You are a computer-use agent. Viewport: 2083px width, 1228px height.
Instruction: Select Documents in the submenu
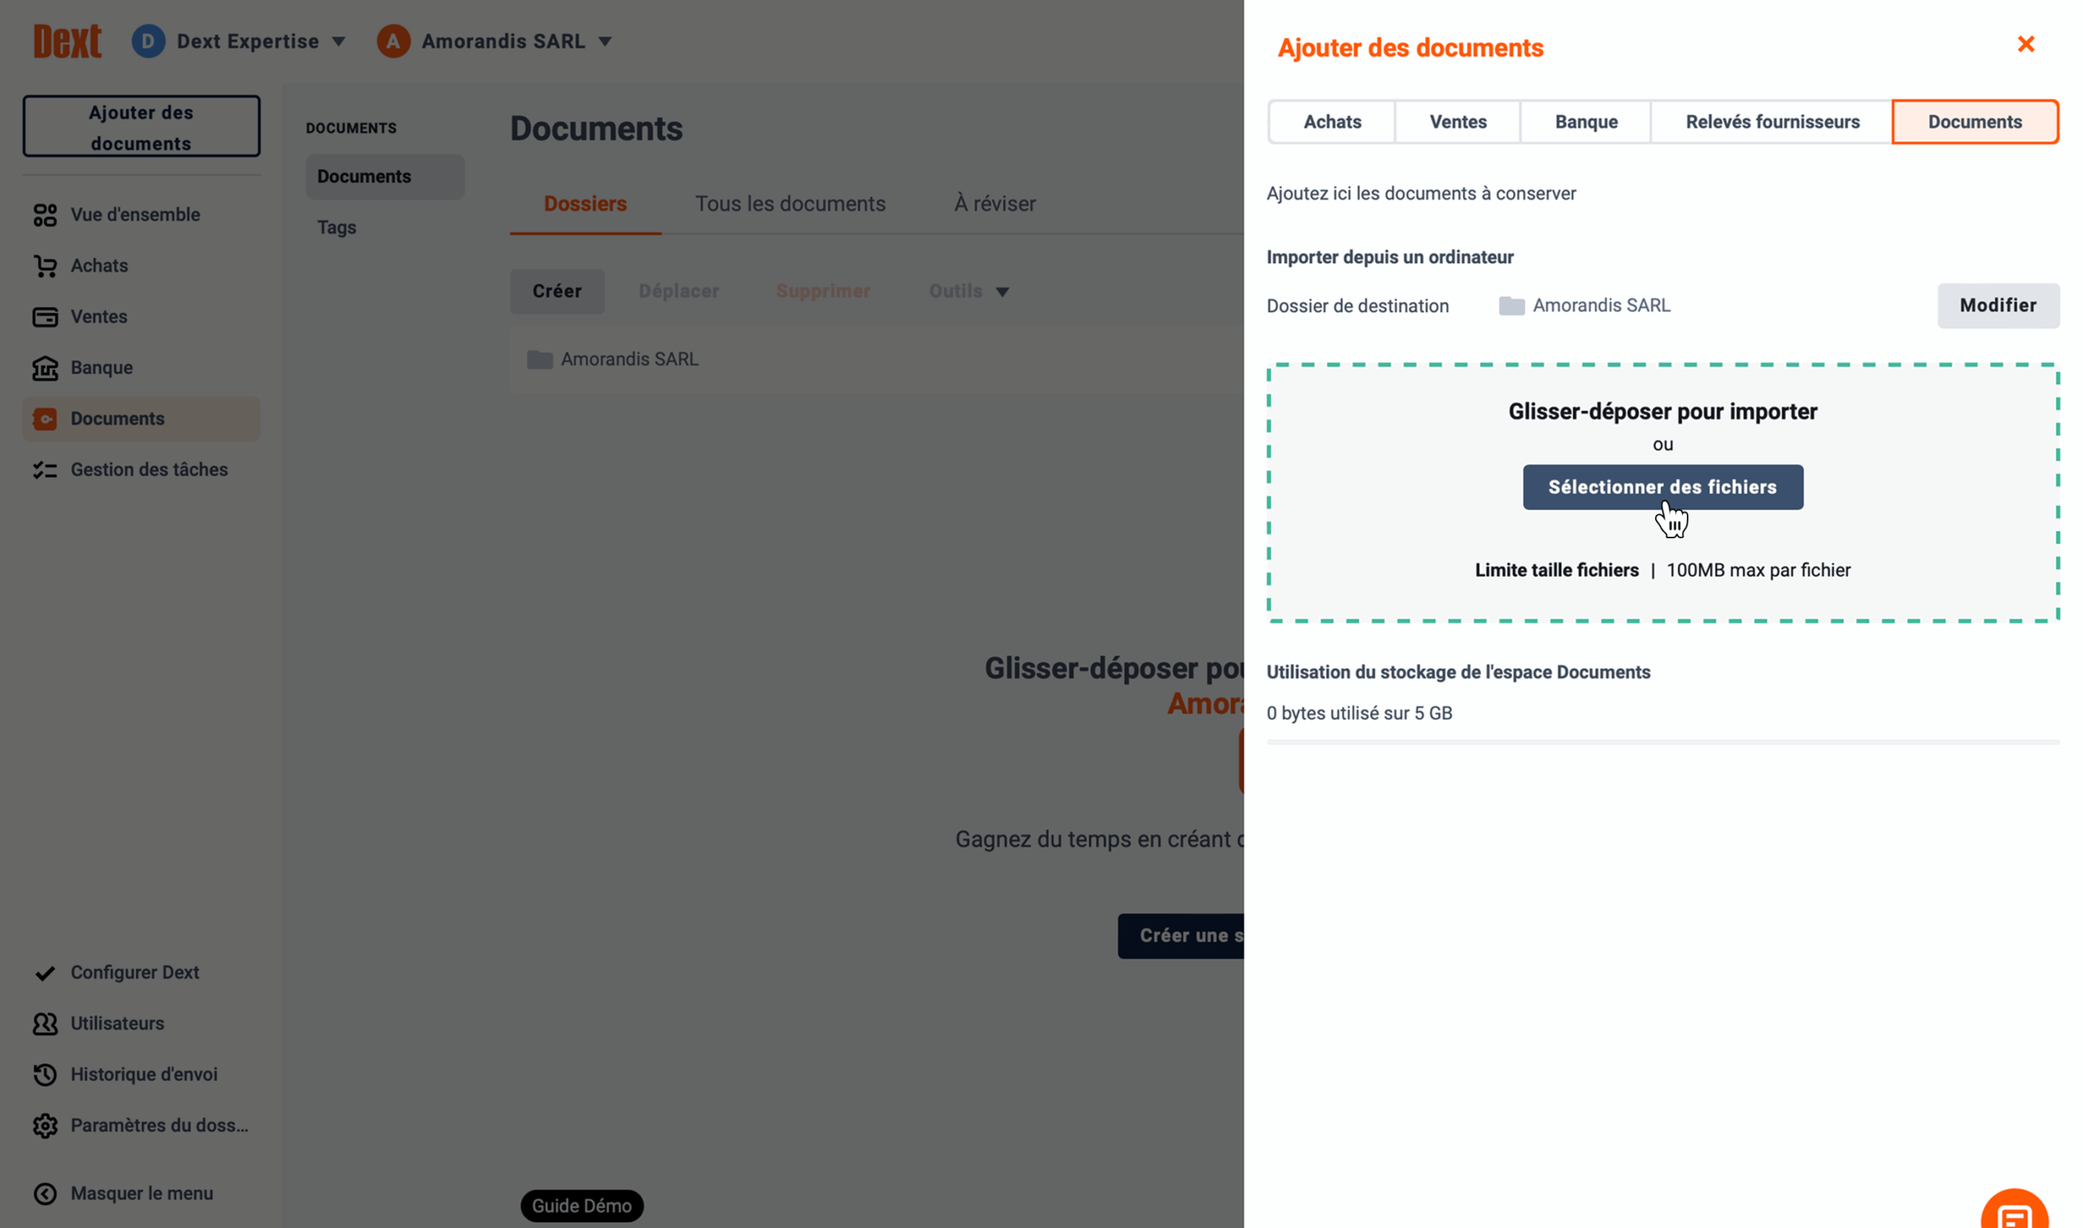click(x=385, y=176)
